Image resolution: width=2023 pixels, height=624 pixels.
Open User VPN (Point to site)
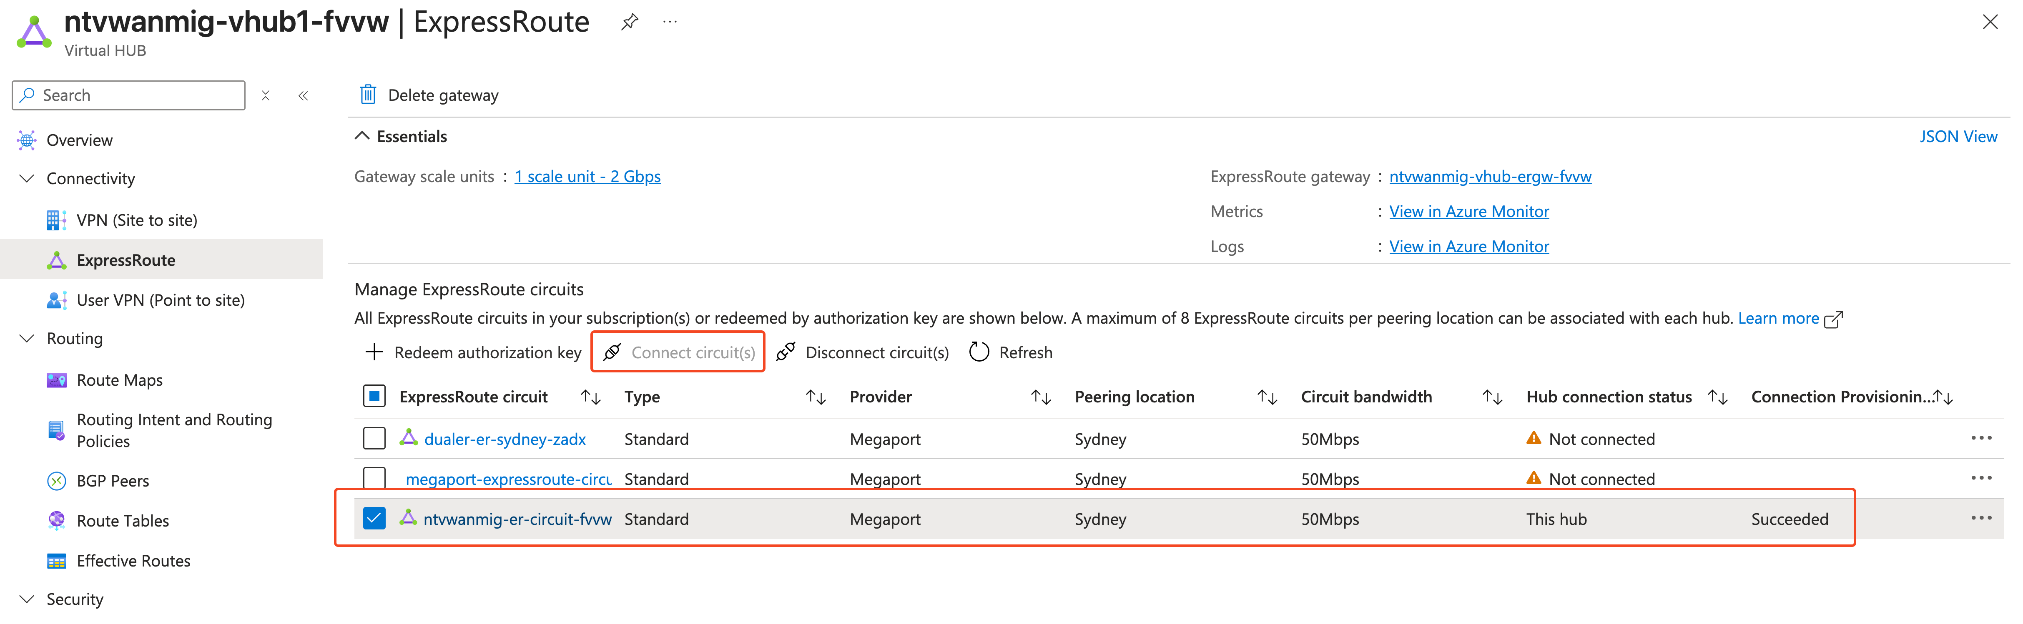[160, 300]
